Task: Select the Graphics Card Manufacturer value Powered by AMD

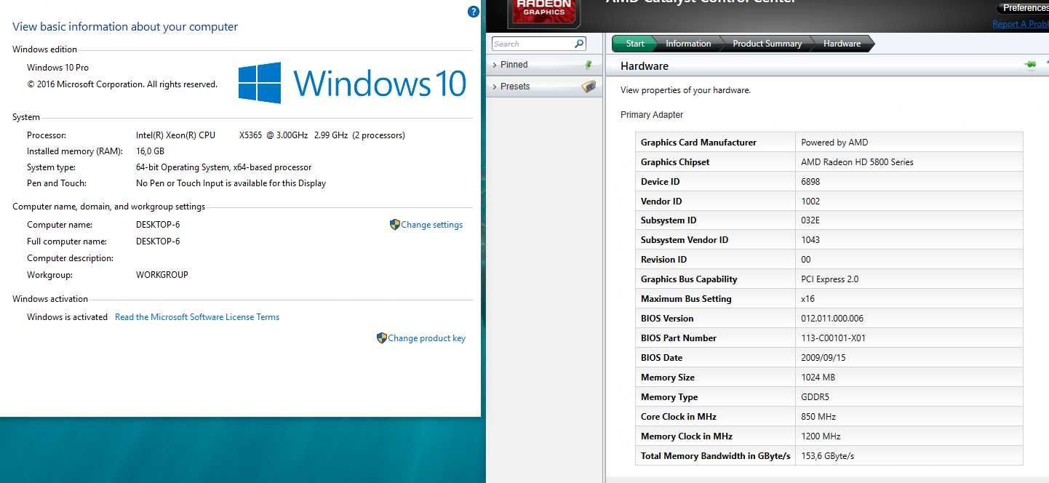Action: [x=834, y=143]
